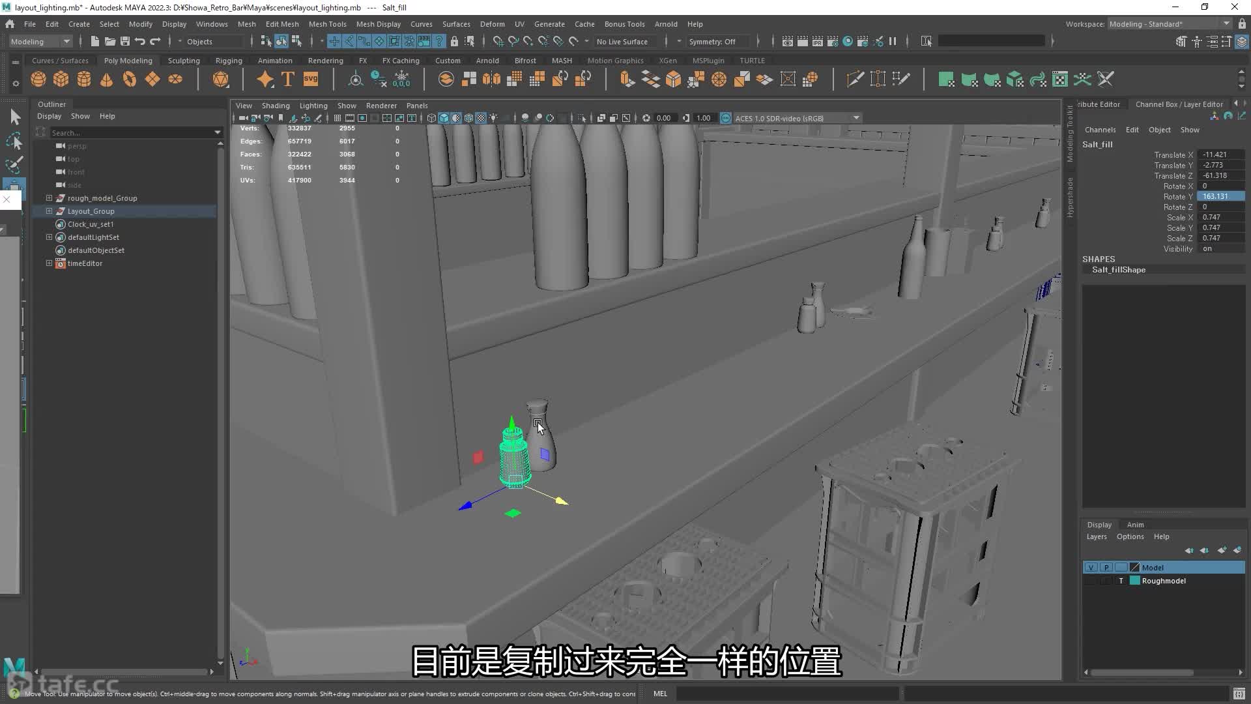Expand rough_model_Group in Outliner
1251x704 pixels.
coord(49,198)
